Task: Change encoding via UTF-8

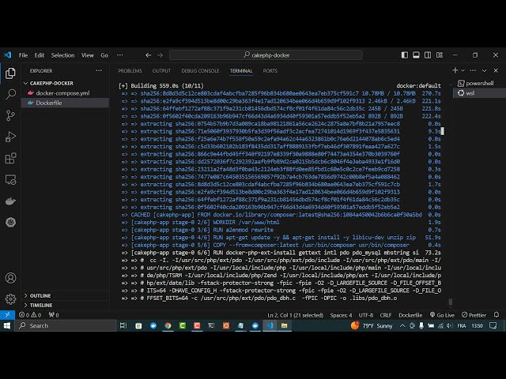Action: pyautogui.click(x=366, y=315)
